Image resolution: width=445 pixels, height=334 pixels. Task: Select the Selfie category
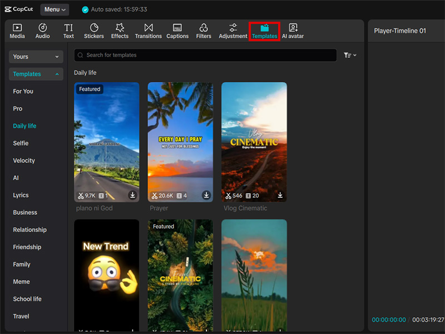(x=21, y=144)
